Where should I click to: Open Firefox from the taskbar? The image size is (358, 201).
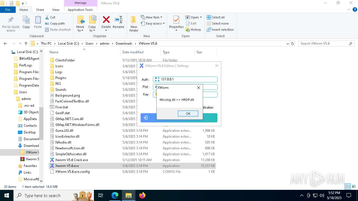(x=142, y=195)
